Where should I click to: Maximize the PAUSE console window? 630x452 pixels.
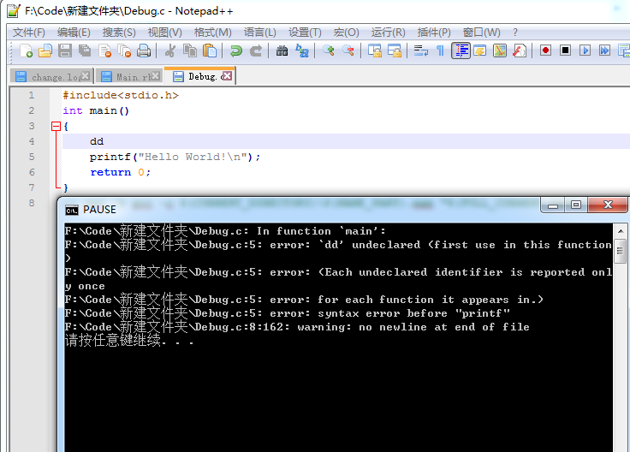[x=576, y=205]
